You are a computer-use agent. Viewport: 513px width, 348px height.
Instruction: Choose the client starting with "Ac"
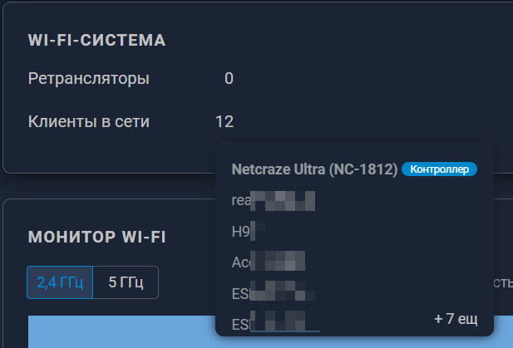(268, 263)
